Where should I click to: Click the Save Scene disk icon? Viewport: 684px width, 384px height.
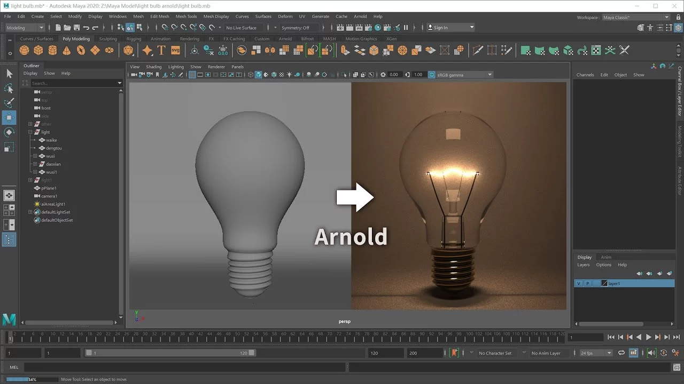coord(76,27)
